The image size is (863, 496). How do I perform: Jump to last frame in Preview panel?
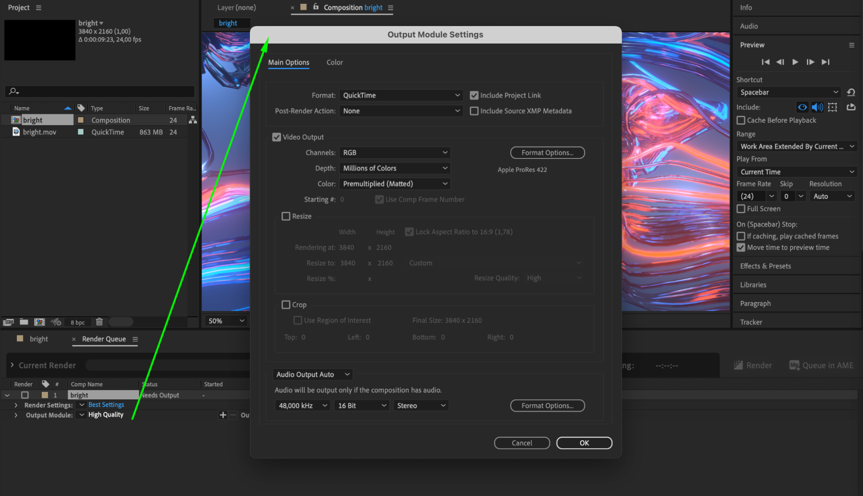click(x=825, y=62)
